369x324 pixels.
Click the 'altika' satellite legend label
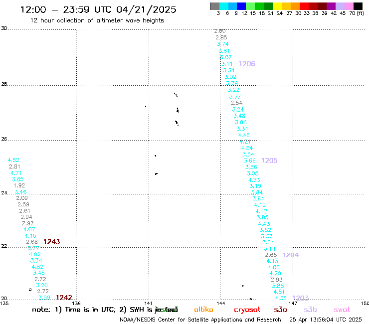[203, 310]
